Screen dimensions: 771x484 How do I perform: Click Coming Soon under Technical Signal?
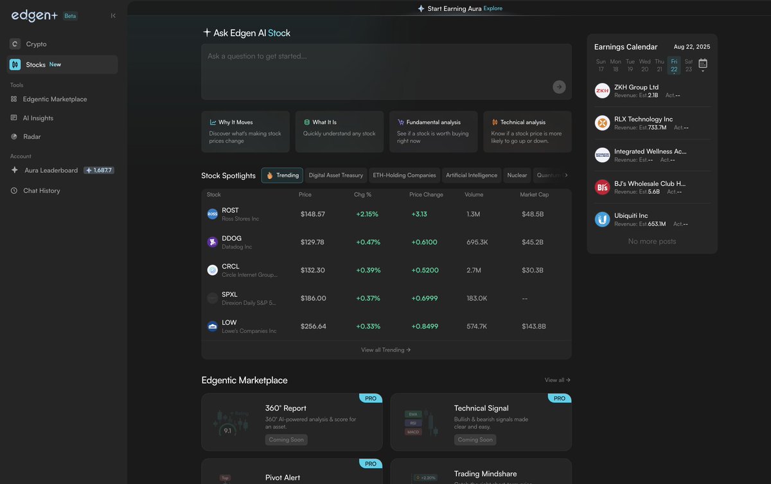[x=475, y=440]
